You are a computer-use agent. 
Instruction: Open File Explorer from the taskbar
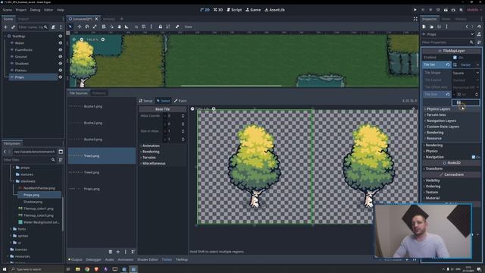(78, 269)
